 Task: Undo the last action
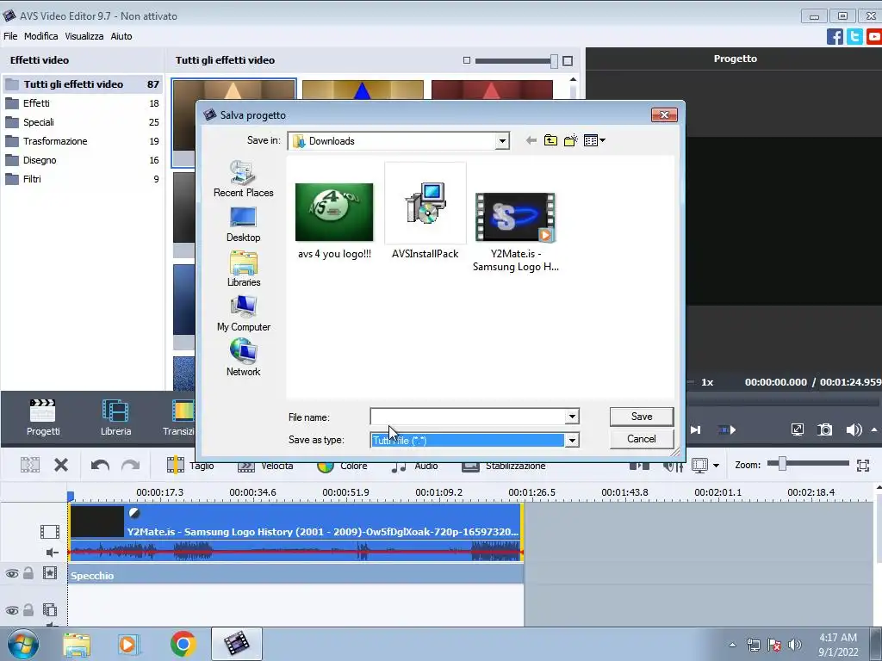100,465
